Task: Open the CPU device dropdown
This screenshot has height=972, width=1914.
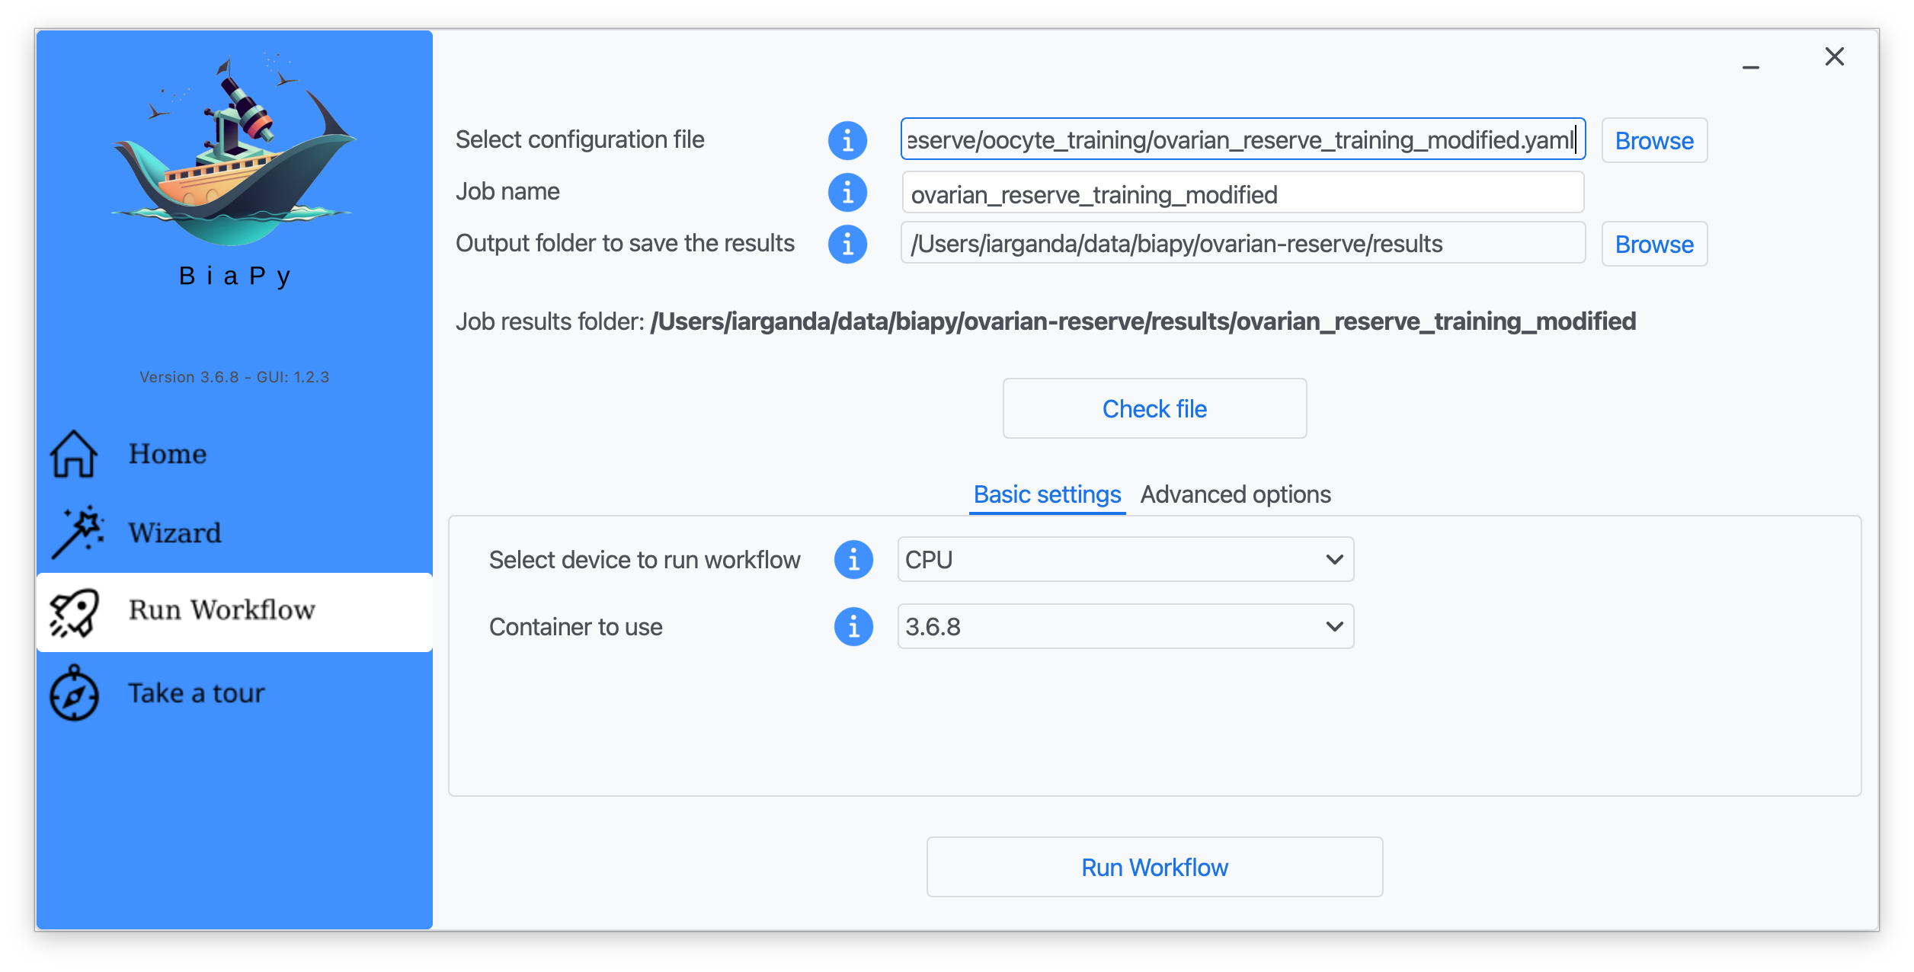Action: [1125, 559]
